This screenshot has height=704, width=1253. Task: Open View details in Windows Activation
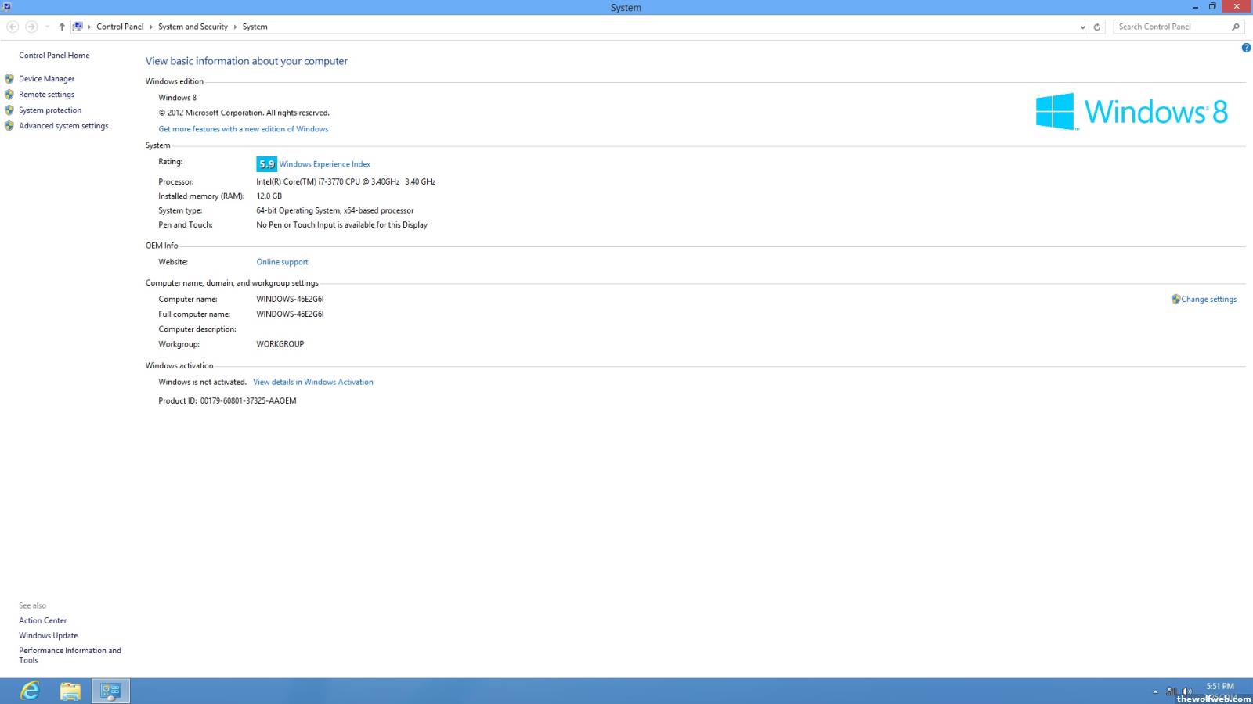pos(312,383)
